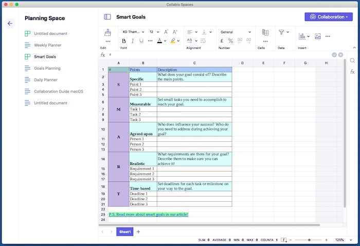Open more Font options ellipsis
Screen dimensions: 360x246
tap(150, 41)
